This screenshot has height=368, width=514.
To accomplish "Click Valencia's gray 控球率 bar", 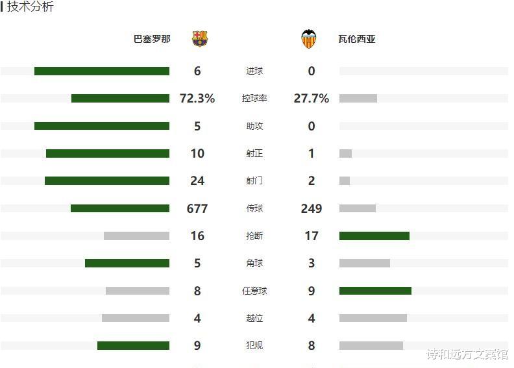I will [x=358, y=99].
